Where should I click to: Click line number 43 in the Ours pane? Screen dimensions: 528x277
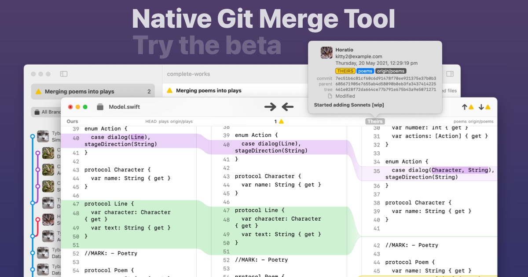coord(76,170)
